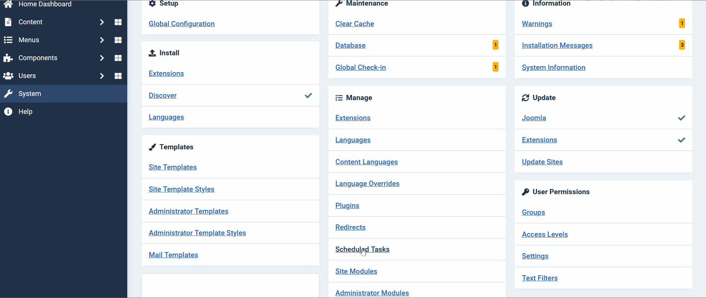This screenshot has width=706, height=298.
Task: Open Users dashboard grid icon
Action: click(118, 76)
